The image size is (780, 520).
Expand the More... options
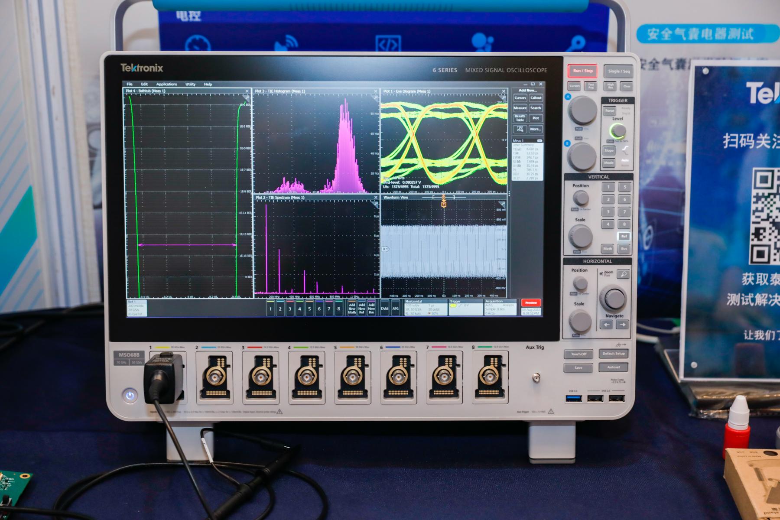click(536, 129)
